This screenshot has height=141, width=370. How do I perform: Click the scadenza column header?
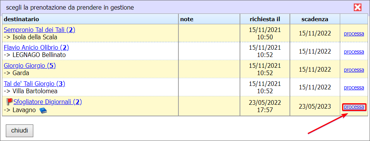[x=315, y=19]
